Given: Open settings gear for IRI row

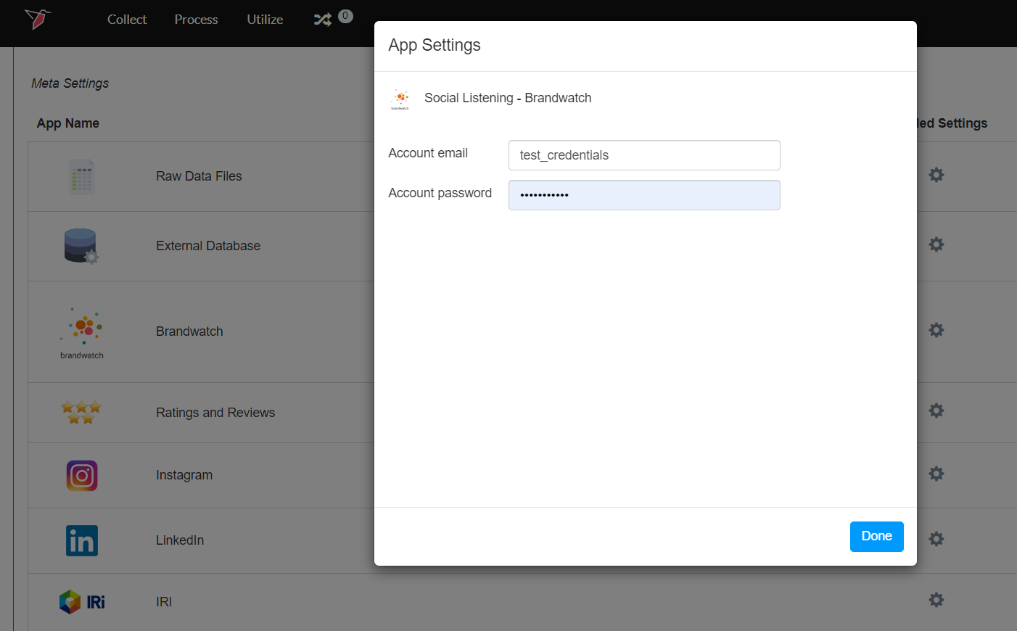Looking at the screenshot, I should click(936, 600).
